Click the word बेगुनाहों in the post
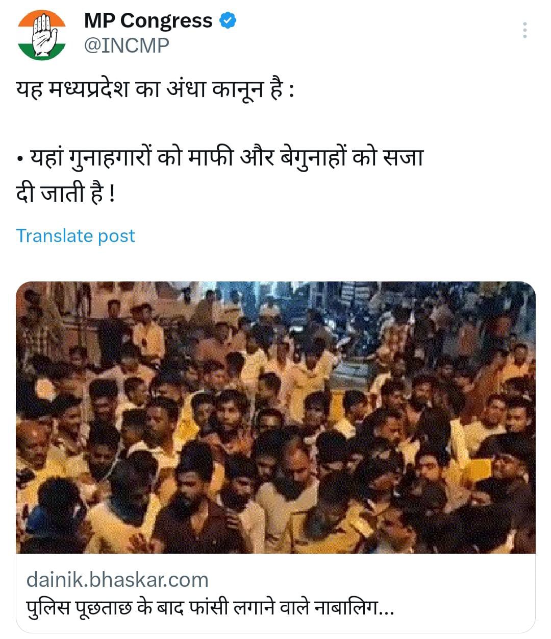This screenshot has height=639, width=551. 313,158
